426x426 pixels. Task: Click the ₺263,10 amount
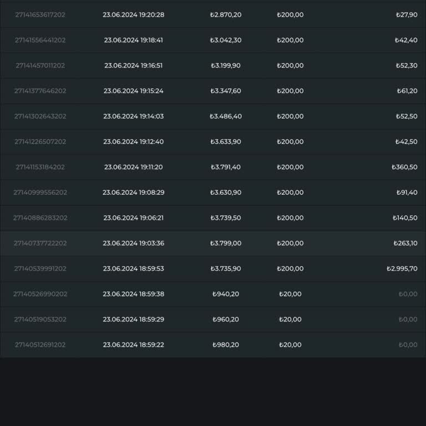(405, 244)
